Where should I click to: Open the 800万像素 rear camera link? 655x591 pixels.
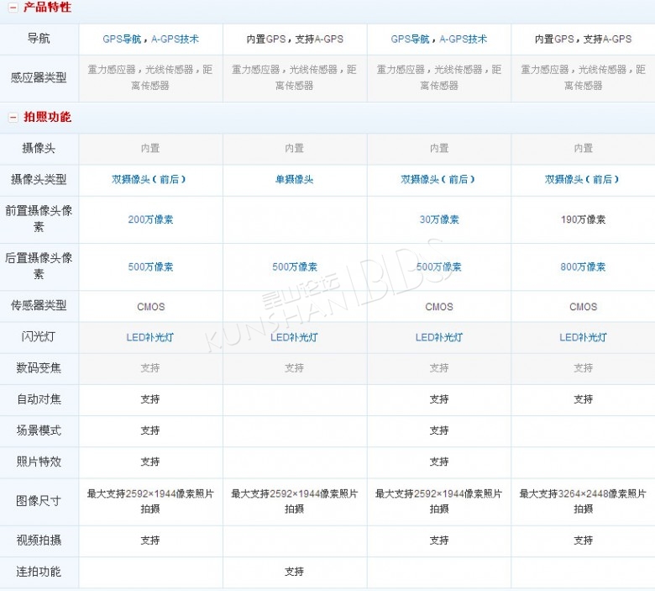coord(583,266)
